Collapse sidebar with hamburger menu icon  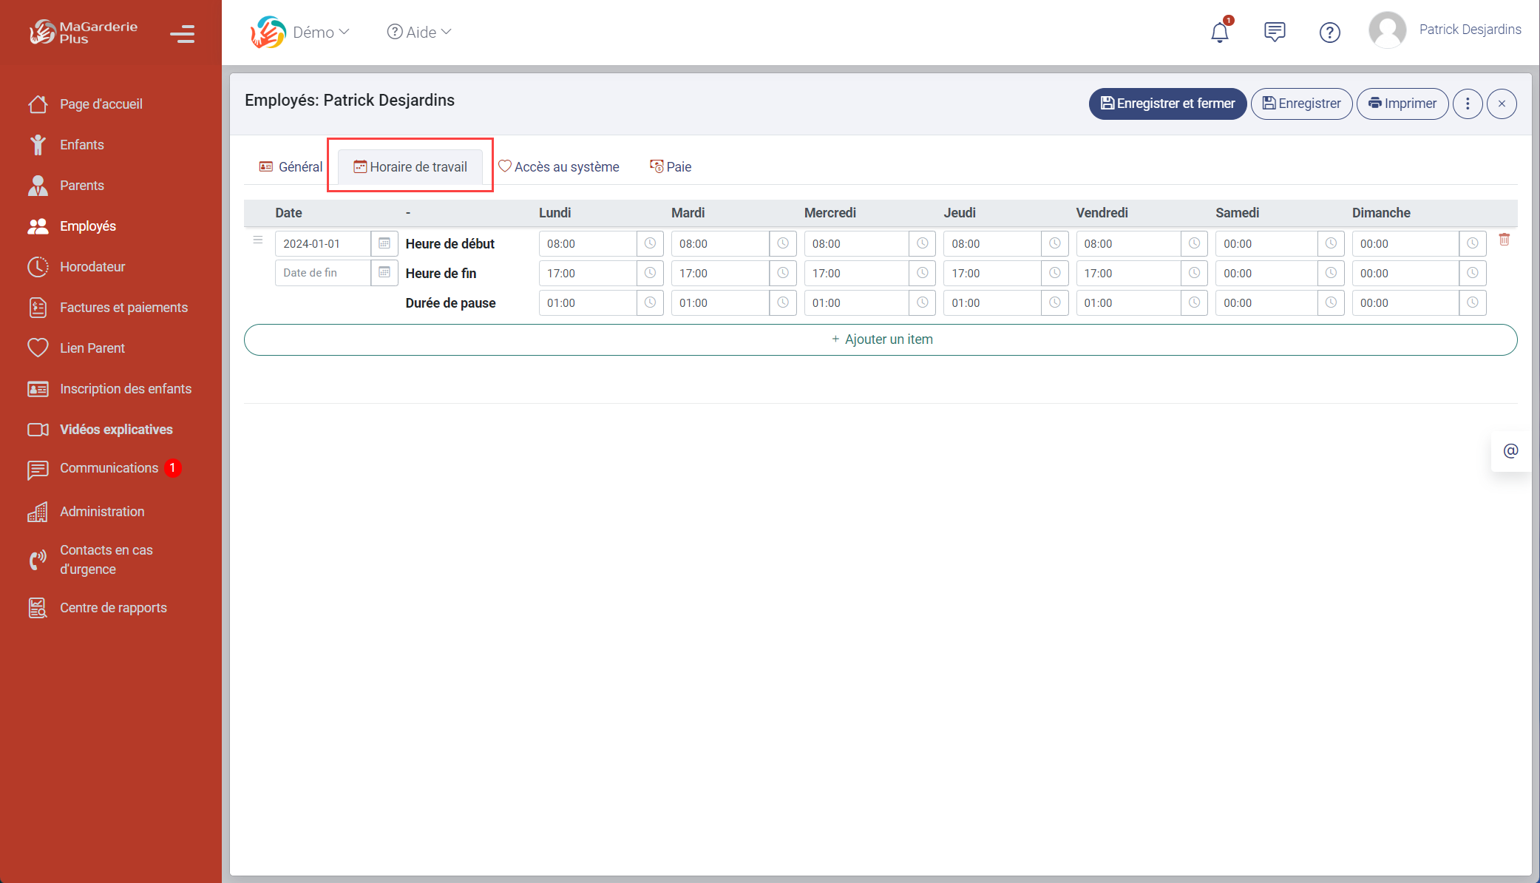(x=182, y=34)
